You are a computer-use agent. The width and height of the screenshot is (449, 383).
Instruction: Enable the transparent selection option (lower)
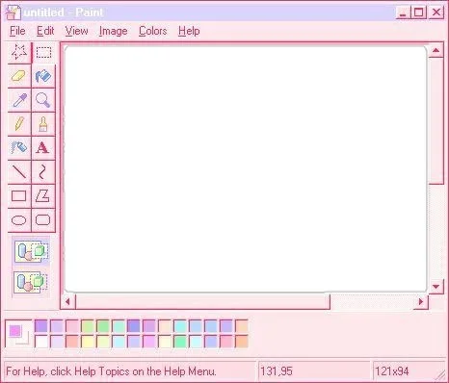click(31, 282)
